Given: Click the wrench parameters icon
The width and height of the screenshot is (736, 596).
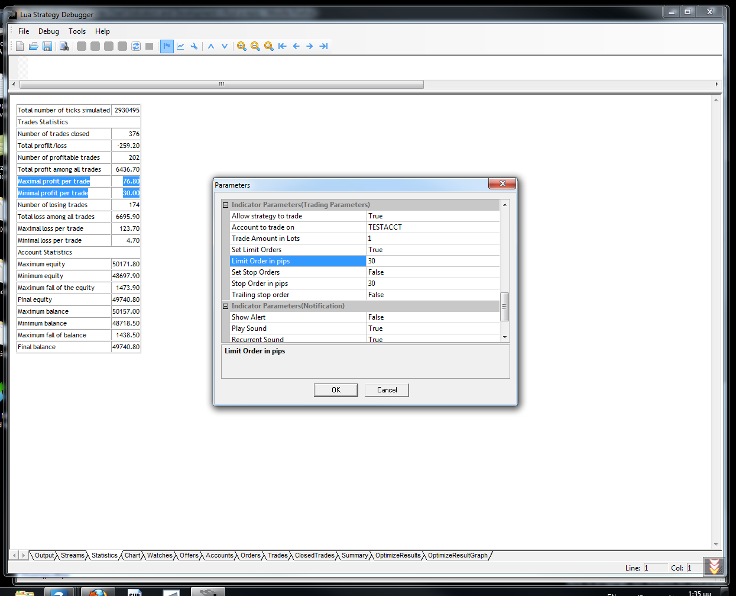Looking at the screenshot, I should tap(194, 46).
